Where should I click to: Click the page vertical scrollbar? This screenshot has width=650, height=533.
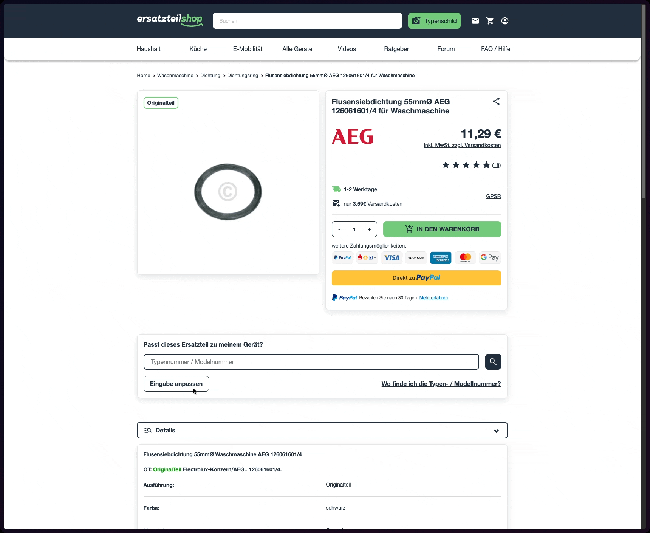point(644,101)
